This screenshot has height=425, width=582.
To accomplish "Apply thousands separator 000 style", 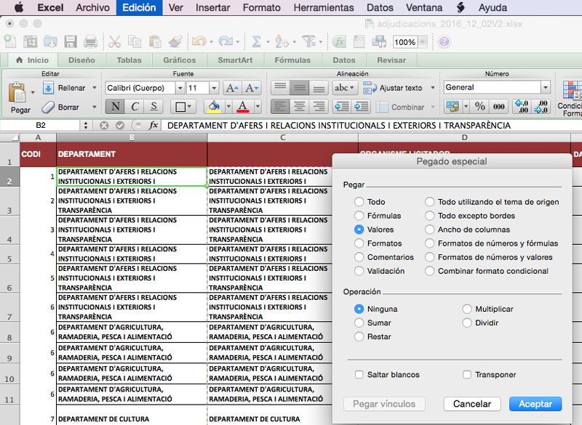I will 498,107.
